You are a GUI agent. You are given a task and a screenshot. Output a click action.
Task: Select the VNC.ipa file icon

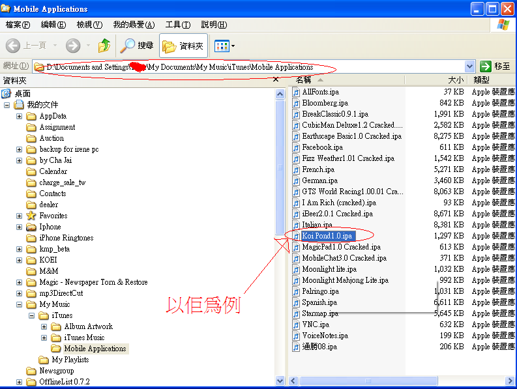click(x=296, y=324)
